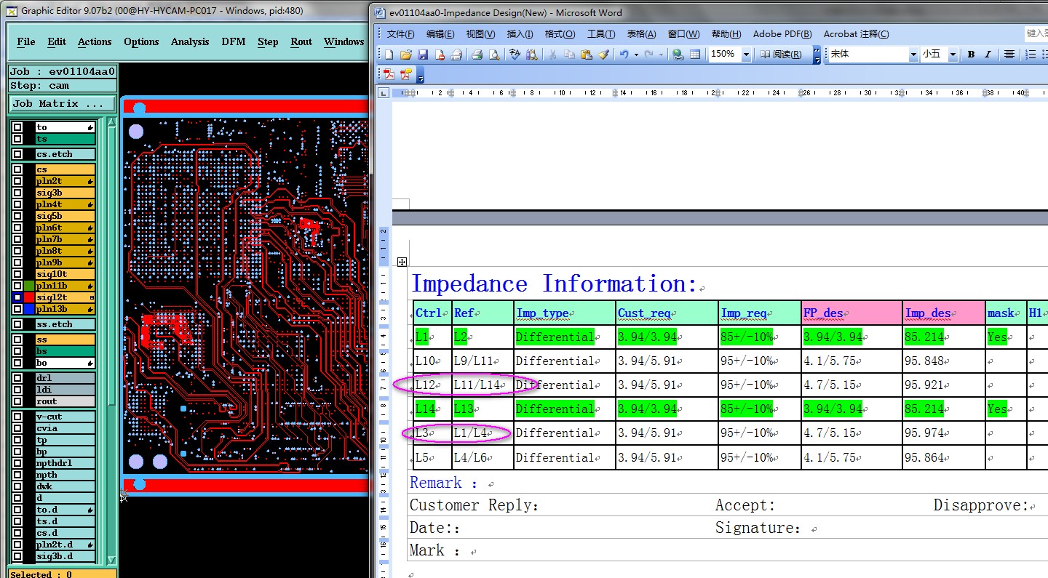
Task: Open the DFM menu in Graphic Editor
Action: click(234, 41)
